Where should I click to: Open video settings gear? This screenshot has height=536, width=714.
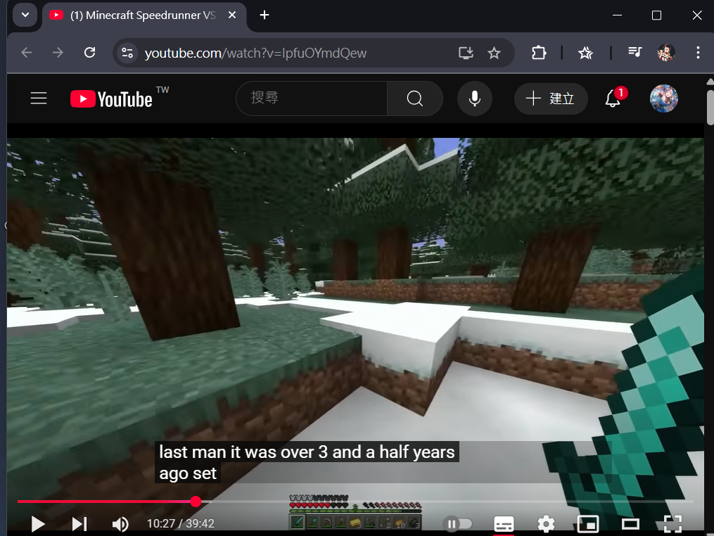546,524
